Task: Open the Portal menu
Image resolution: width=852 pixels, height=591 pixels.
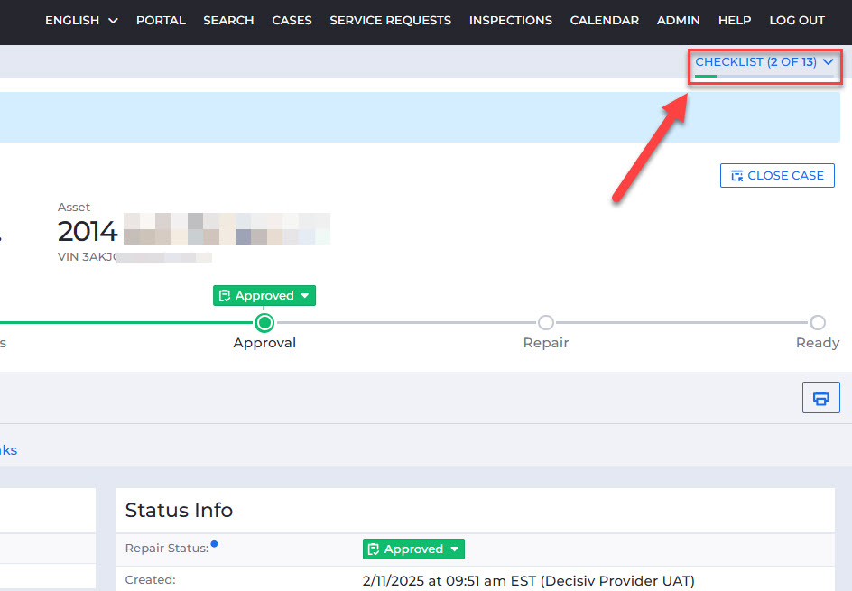Action: 161,20
